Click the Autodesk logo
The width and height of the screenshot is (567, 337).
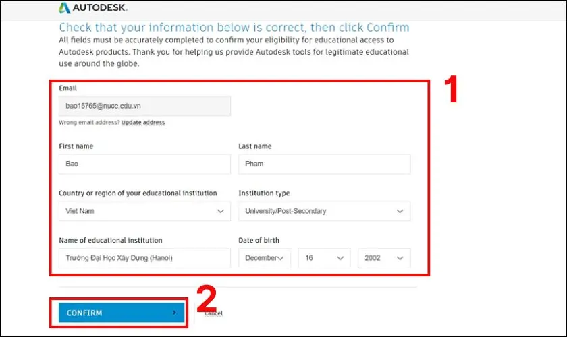(92, 8)
